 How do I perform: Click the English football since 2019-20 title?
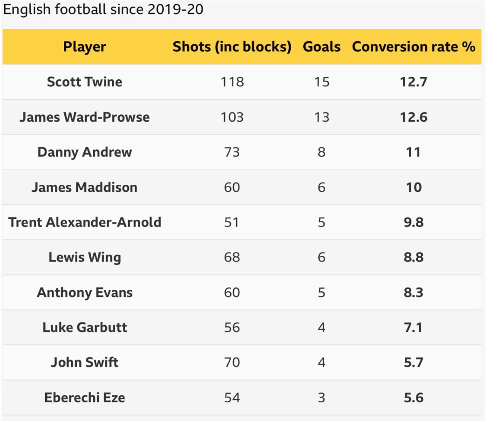103,9
